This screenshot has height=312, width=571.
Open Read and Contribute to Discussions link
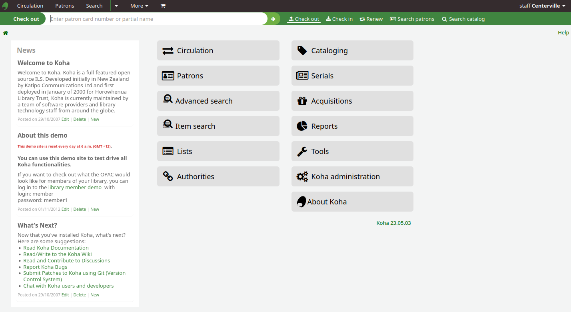coord(67,260)
